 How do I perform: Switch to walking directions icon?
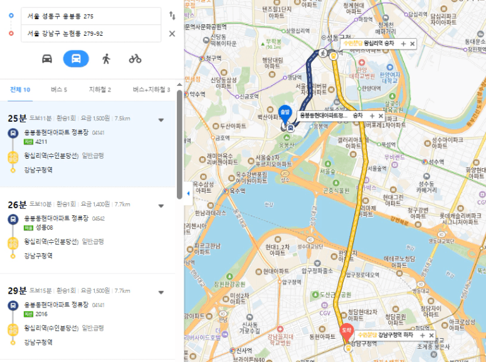pos(106,58)
